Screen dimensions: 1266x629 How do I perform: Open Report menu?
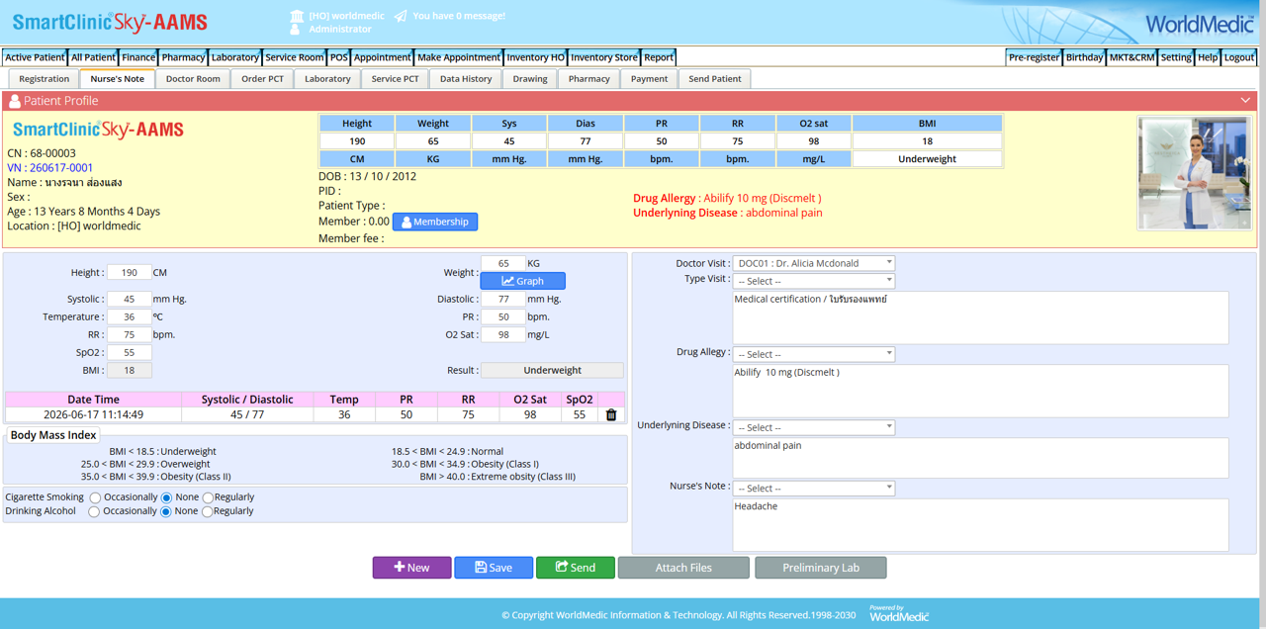tap(659, 57)
